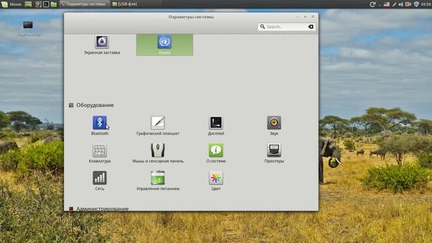Click the red camera recording tray icon
Viewport: 432px width, 243px height.
(408, 4)
